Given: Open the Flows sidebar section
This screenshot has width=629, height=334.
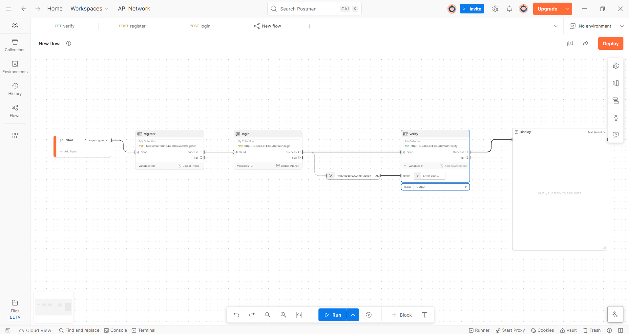Looking at the screenshot, I should (x=15, y=111).
